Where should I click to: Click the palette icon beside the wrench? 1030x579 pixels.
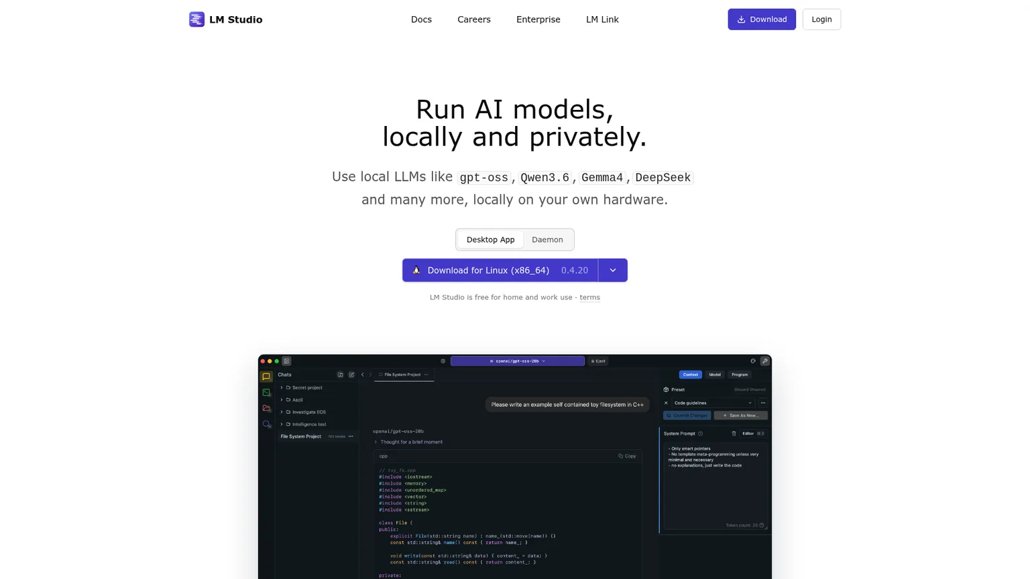click(x=753, y=361)
